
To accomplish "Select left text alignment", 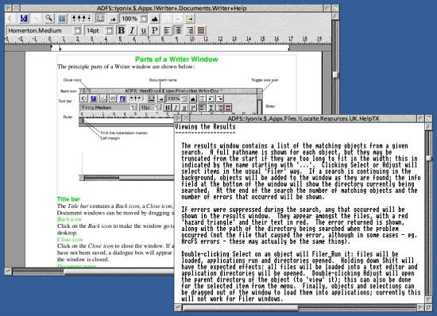I will (167, 30).
